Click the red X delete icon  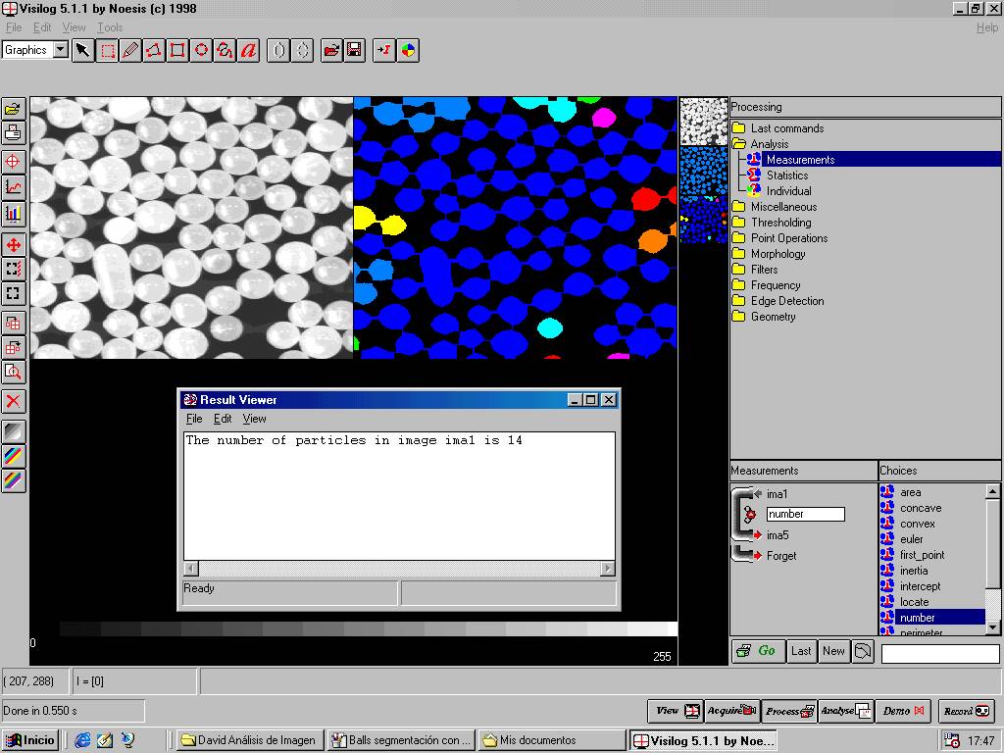(x=13, y=401)
